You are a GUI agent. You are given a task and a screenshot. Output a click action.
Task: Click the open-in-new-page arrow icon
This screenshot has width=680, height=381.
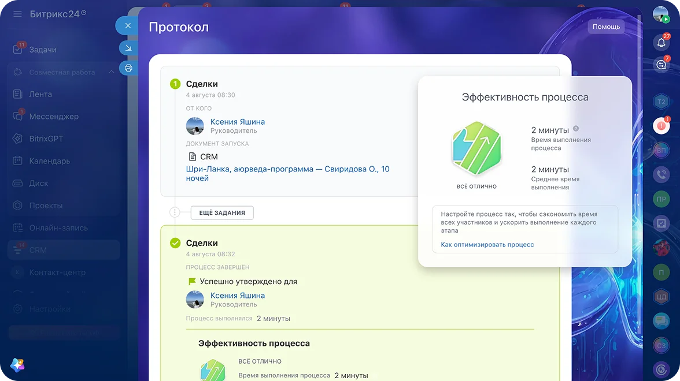(x=128, y=47)
